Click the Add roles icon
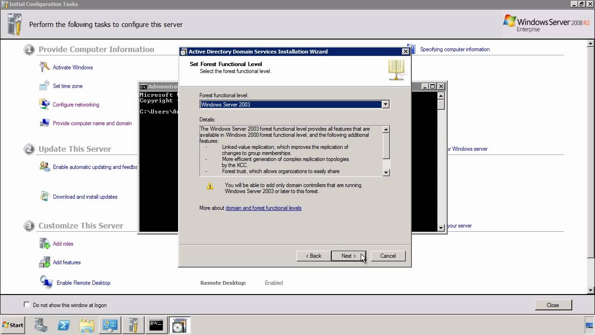595x335 pixels. (x=45, y=243)
